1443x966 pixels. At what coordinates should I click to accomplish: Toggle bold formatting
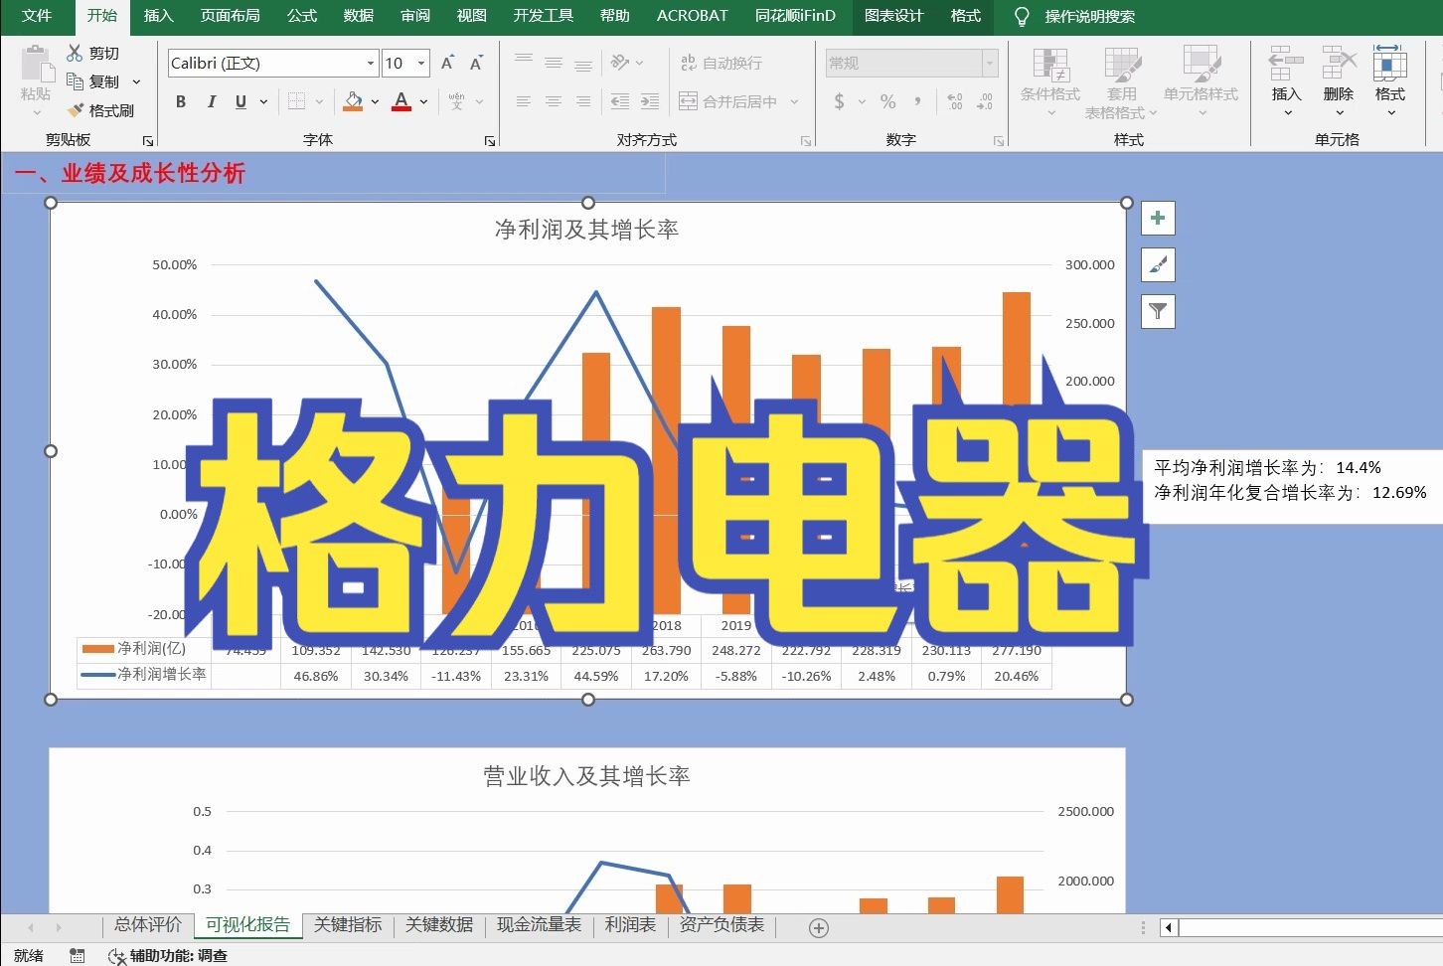click(x=181, y=101)
